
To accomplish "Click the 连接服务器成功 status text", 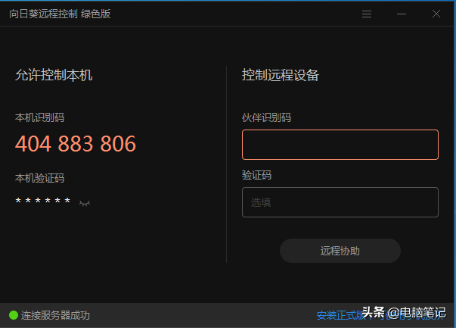I will (55, 315).
